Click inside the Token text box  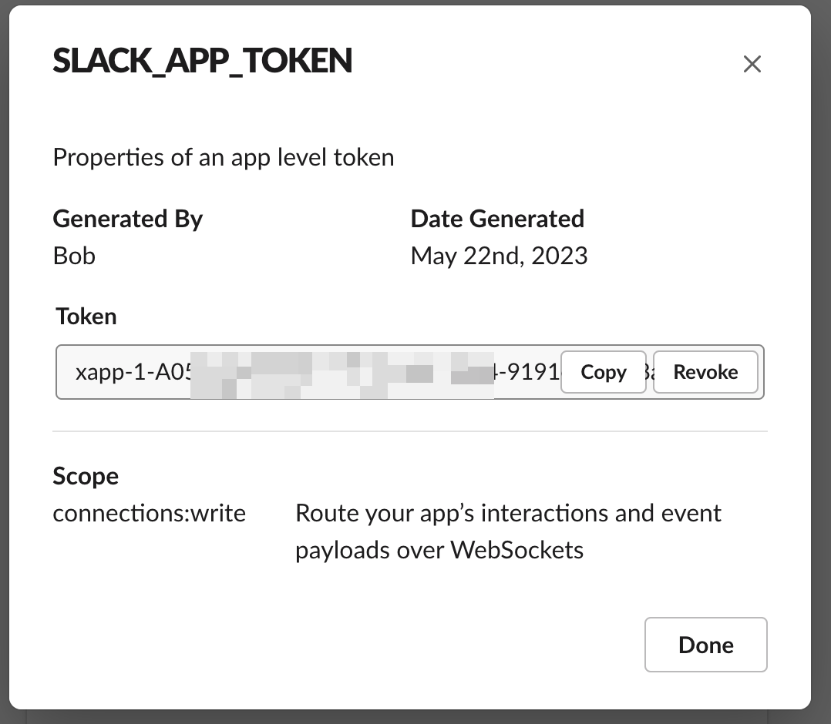[x=308, y=372]
